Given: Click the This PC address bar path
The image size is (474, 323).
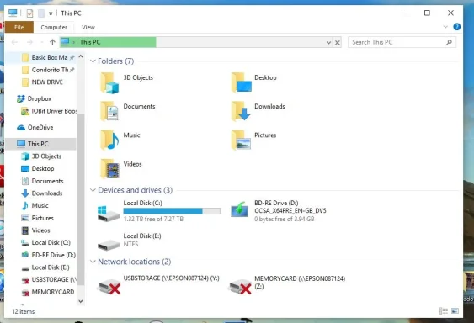Looking at the screenshot, I should point(90,42).
